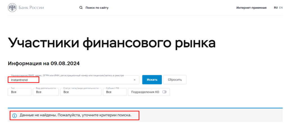Toggle the Подразделения КО switch
The width and height of the screenshot is (288, 130).
pyautogui.click(x=164, y=92)
